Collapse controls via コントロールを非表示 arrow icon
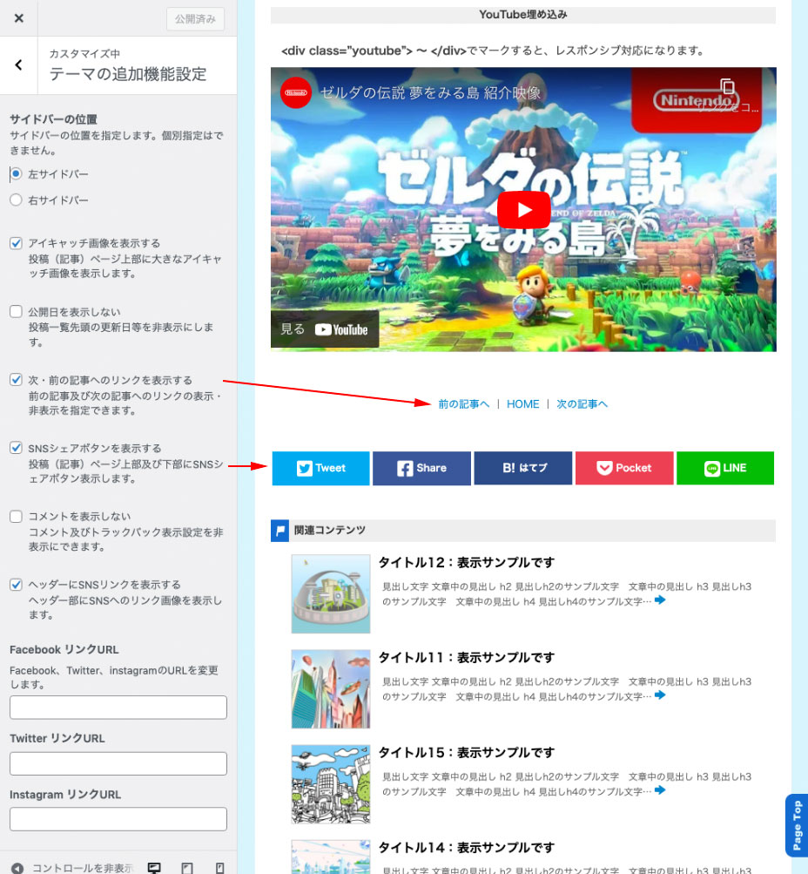 17,867
